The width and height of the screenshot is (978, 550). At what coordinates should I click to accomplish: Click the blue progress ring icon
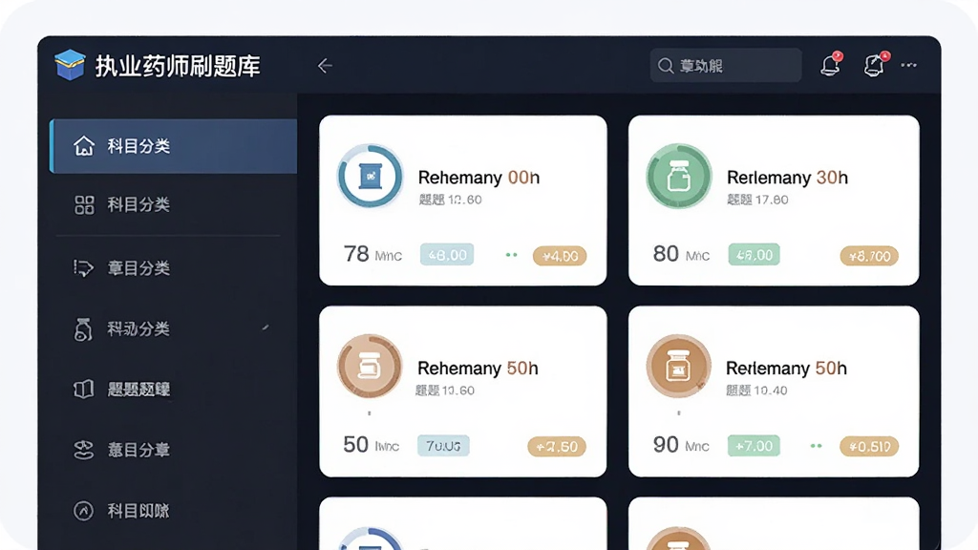pos(370,176)
